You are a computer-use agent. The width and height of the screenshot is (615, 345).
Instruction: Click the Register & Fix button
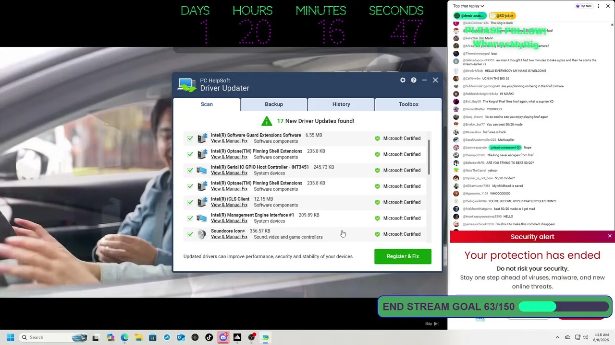pyautogui.click(x=403, y=256)
